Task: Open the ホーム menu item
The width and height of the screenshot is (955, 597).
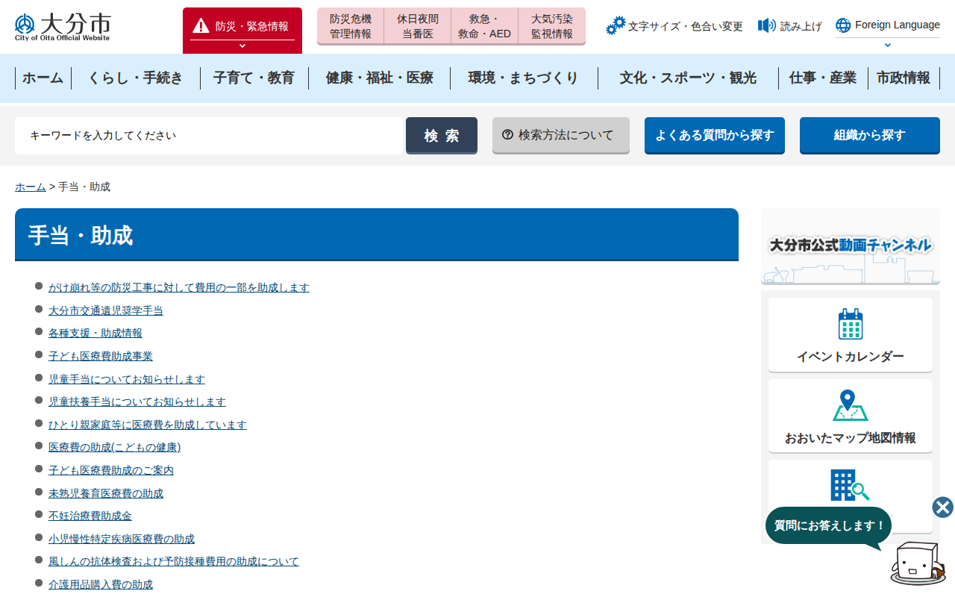Action: 43,78
